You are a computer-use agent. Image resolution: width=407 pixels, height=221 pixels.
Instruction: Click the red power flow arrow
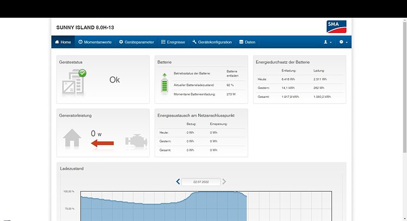103,143
